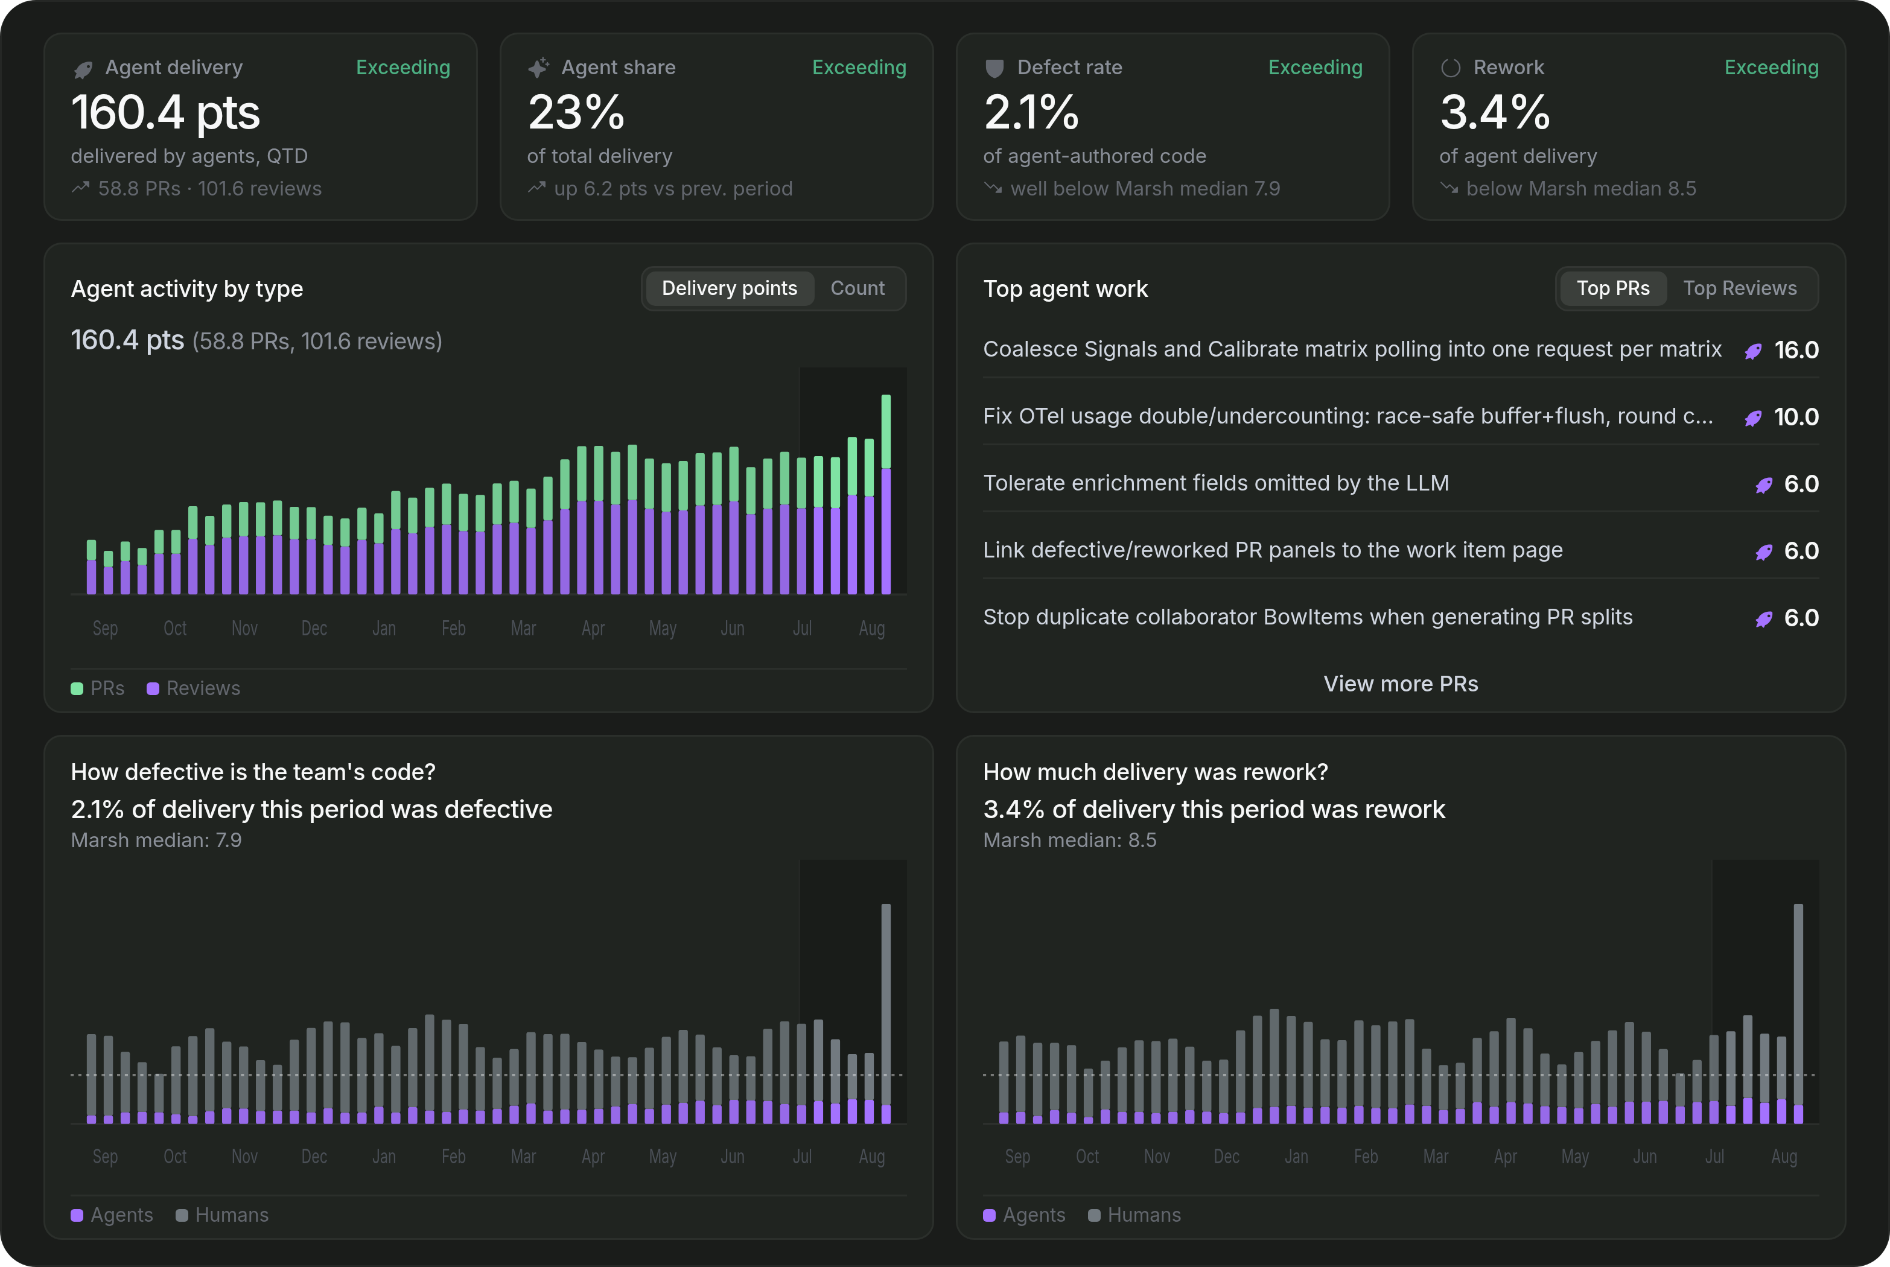Click rocket icon in the 'Tolerate enrichment fields' row
This screenshot has width=1890, height=1267.
pyautogui.click(x=1764, y=486)
